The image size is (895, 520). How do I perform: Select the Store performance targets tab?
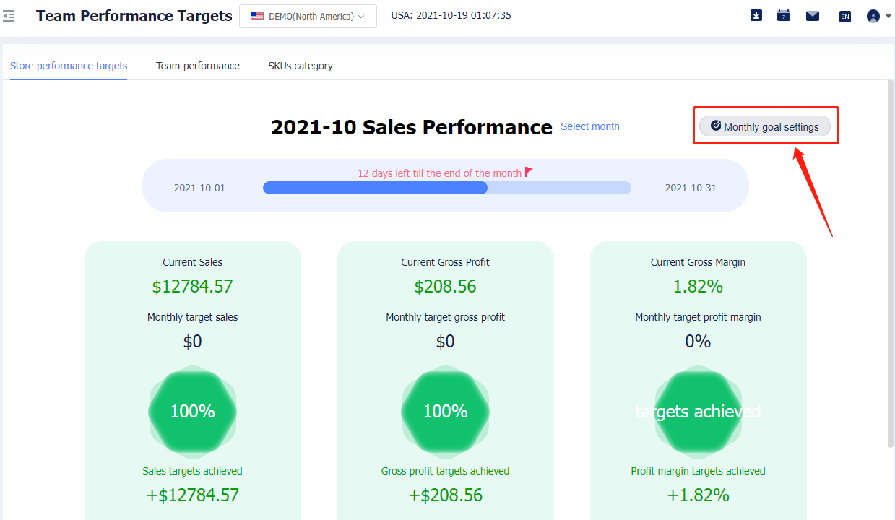tap(69, 66)
